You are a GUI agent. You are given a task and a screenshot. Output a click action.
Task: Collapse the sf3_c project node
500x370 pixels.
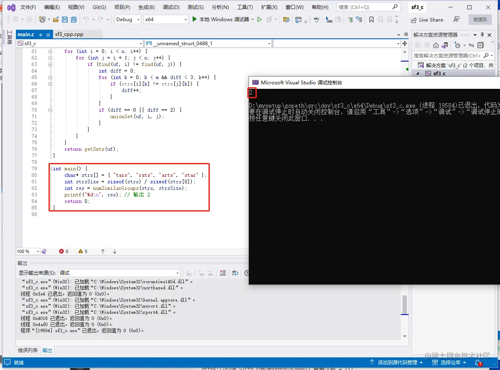point(418,73)
